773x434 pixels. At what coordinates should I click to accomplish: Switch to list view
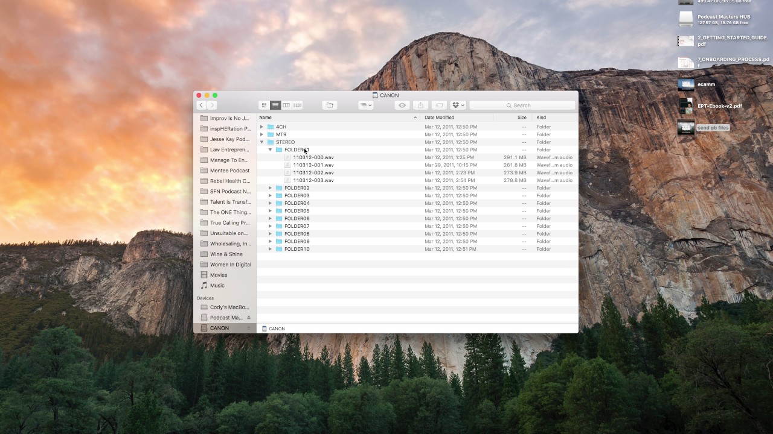pyautogui.click(x=275, y=105)
